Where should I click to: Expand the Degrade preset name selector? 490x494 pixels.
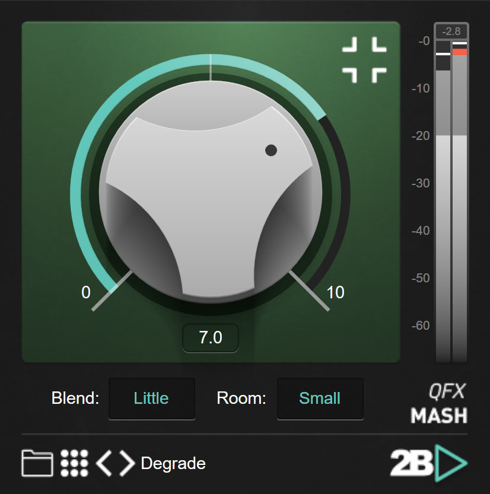click(x=173, y=464)
